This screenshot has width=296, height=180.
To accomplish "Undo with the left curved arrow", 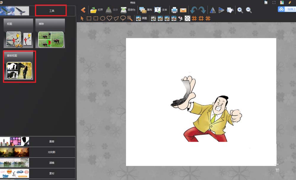I will coord(194,10).
